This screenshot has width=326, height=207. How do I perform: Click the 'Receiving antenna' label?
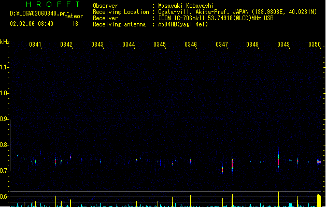click(x=119, y=24)
